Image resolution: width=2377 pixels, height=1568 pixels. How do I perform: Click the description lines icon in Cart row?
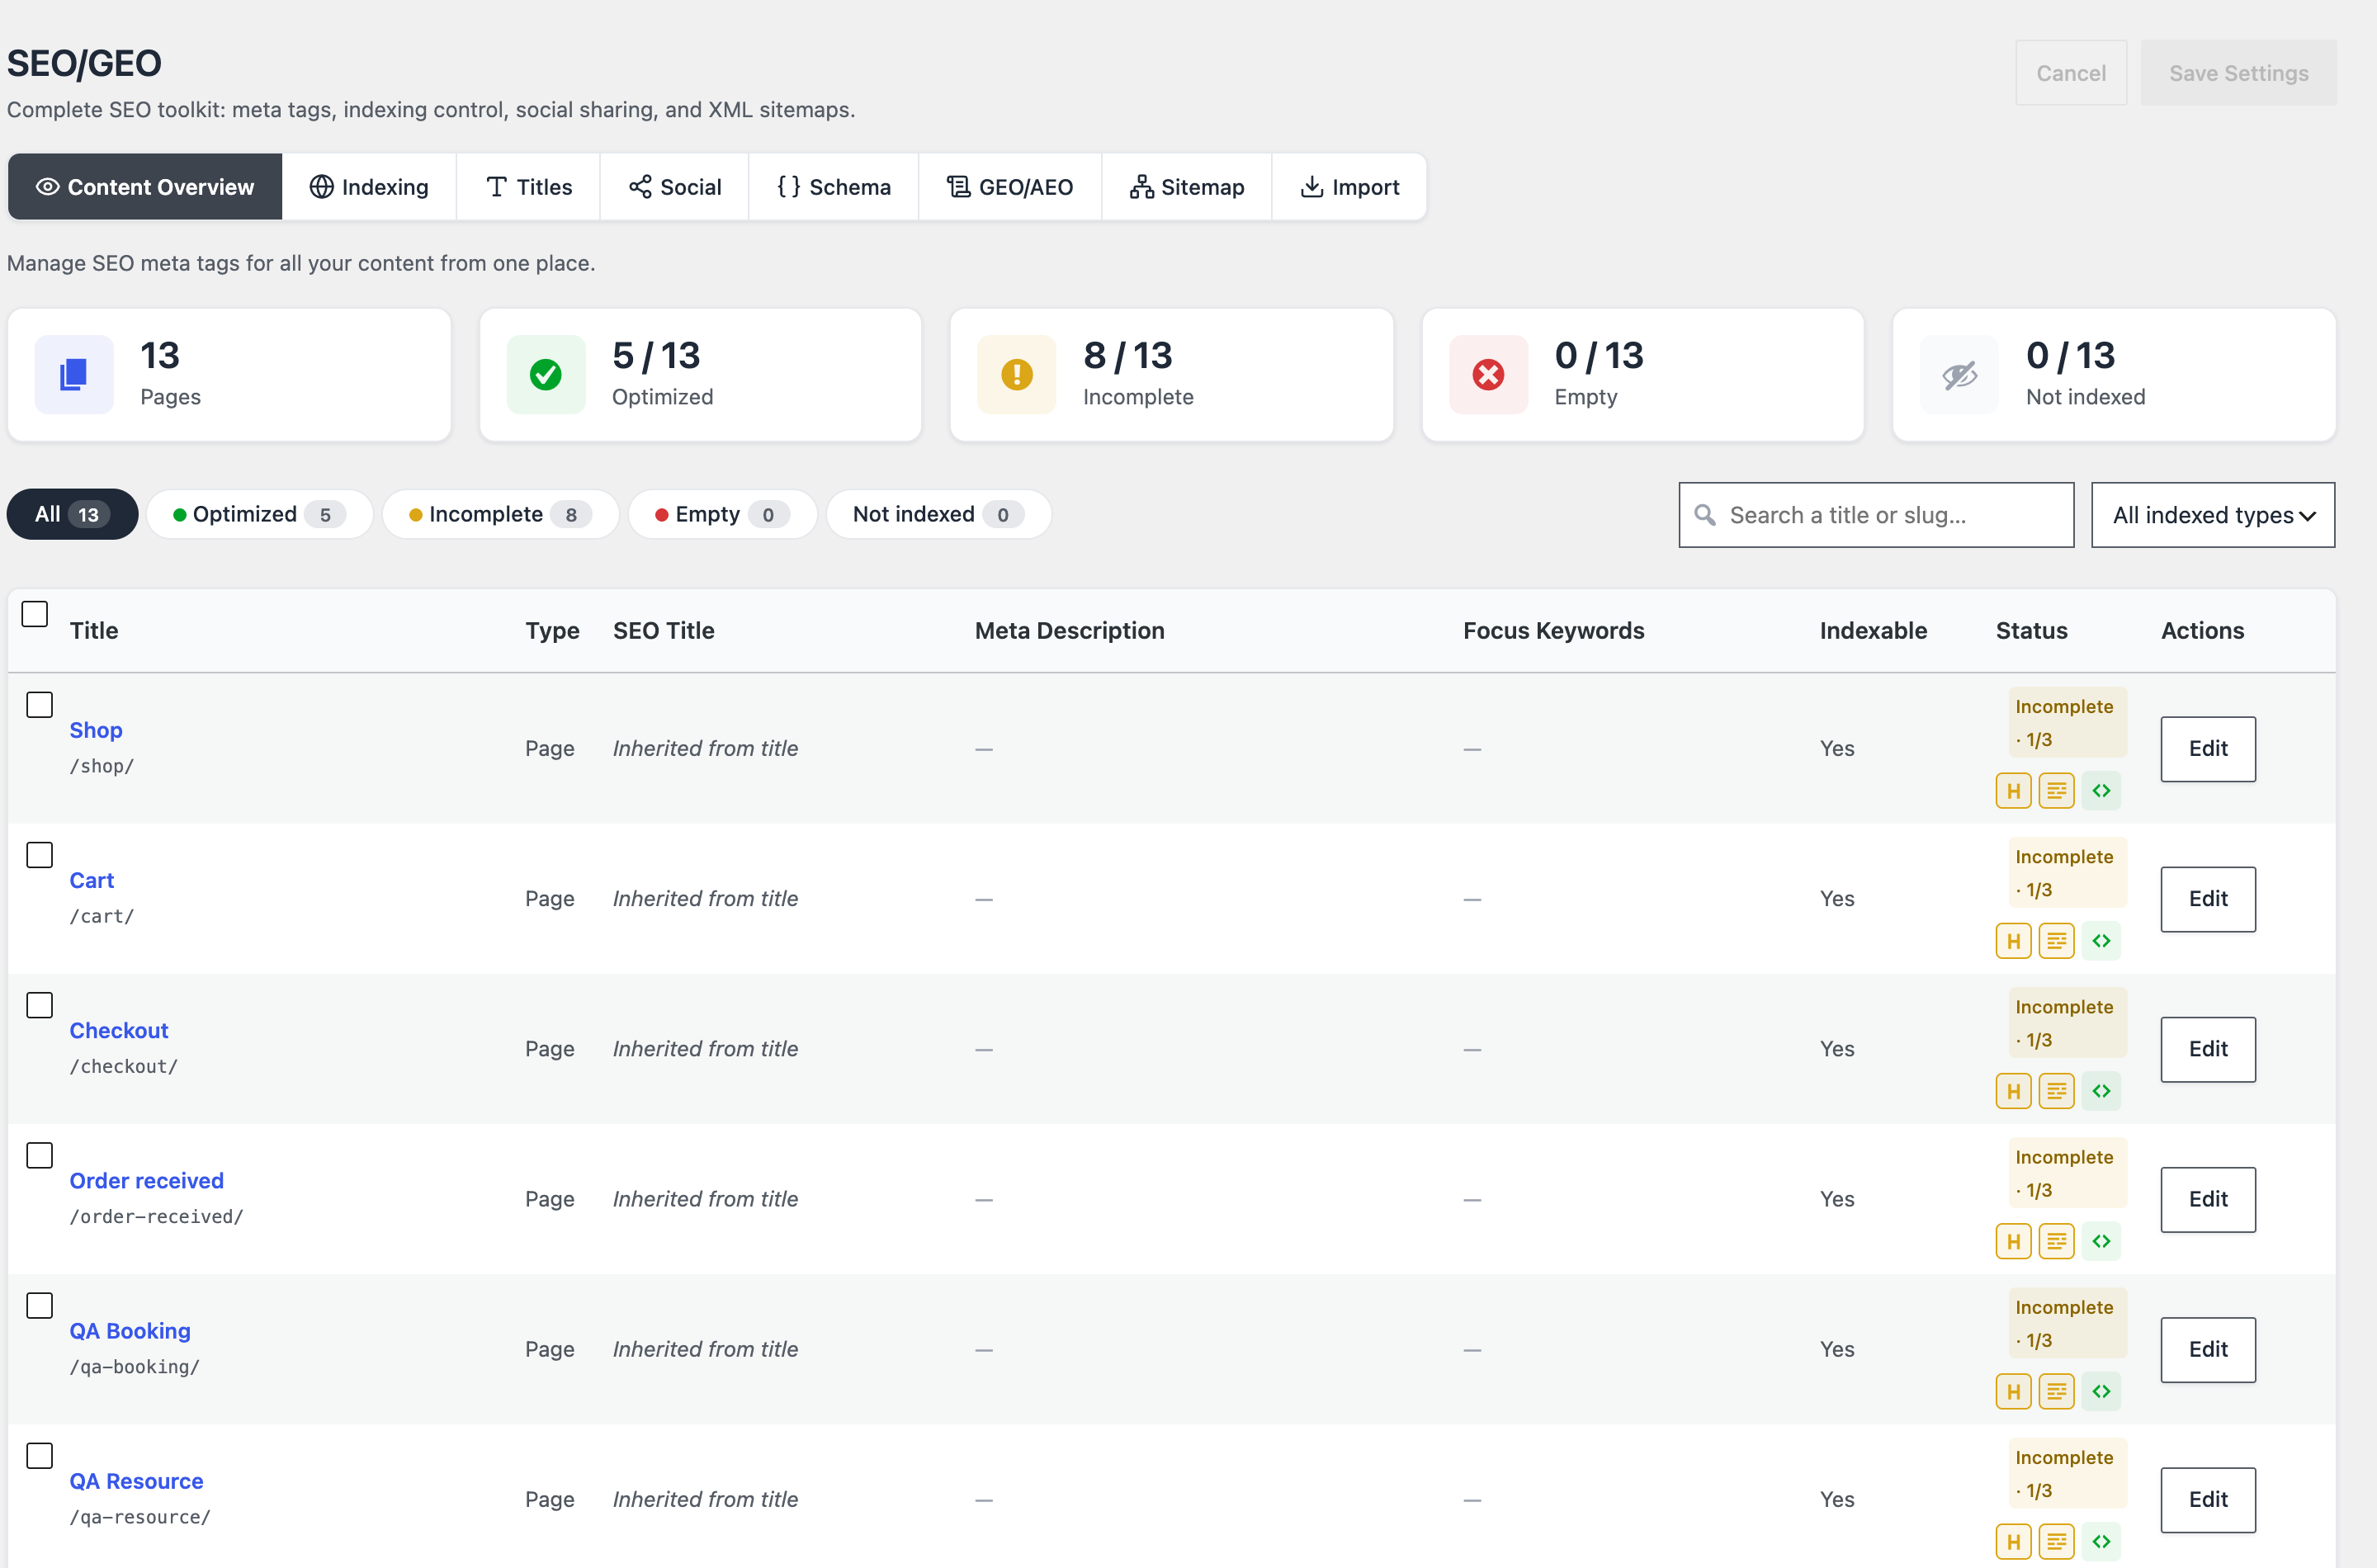(2056, 941)
